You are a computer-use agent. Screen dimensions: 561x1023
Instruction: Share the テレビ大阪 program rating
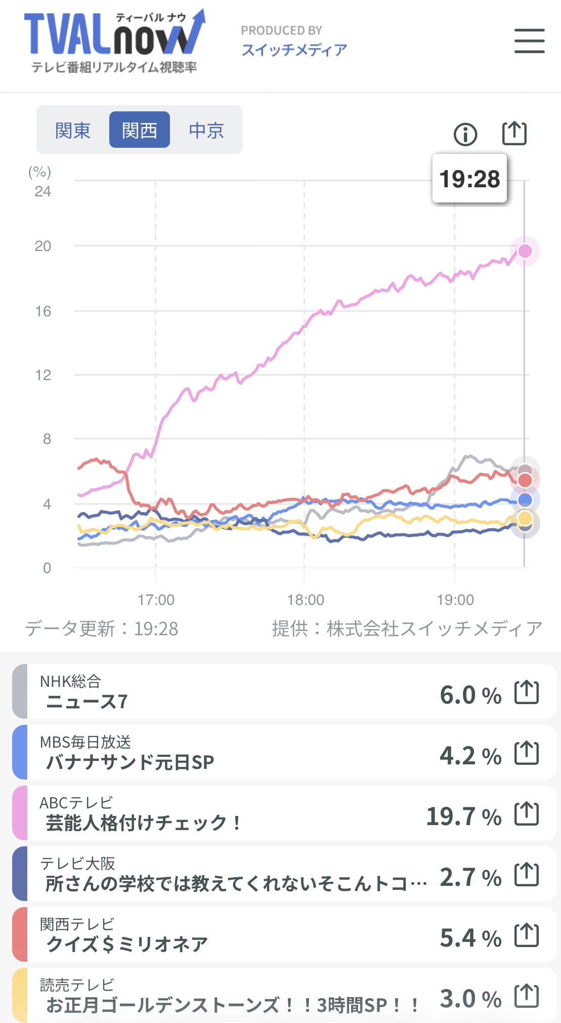527,875
